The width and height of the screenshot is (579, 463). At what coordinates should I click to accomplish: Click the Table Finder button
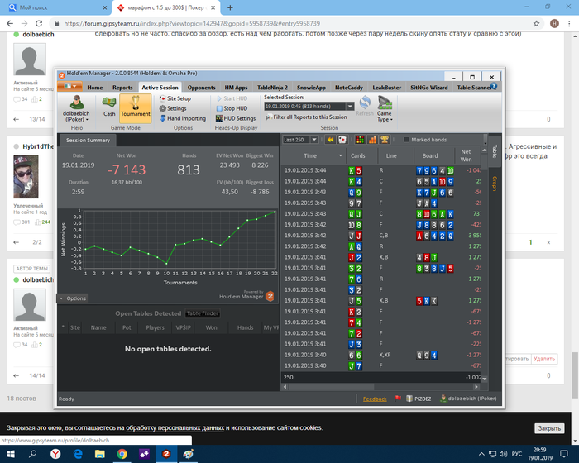click(203, 313)
